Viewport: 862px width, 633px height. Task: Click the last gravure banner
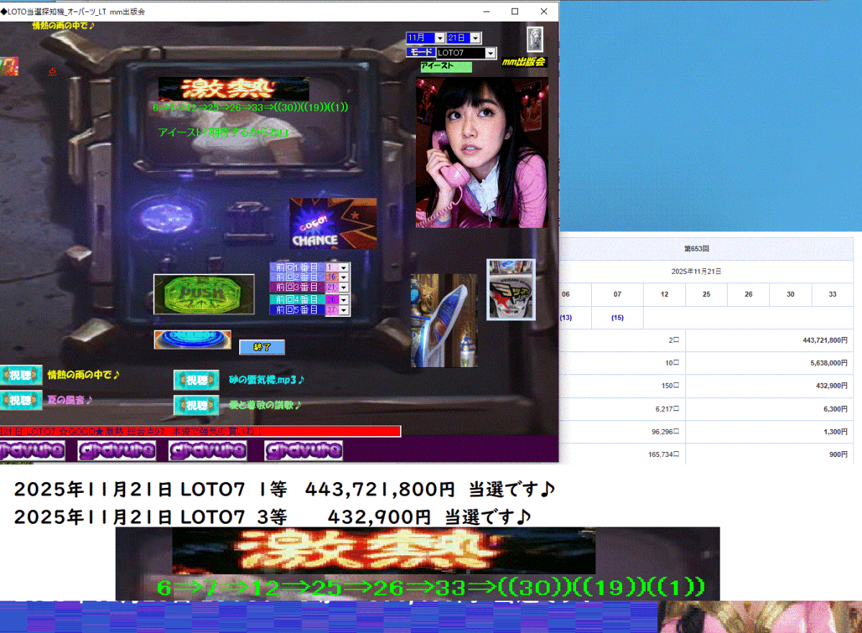pos(303,451)
